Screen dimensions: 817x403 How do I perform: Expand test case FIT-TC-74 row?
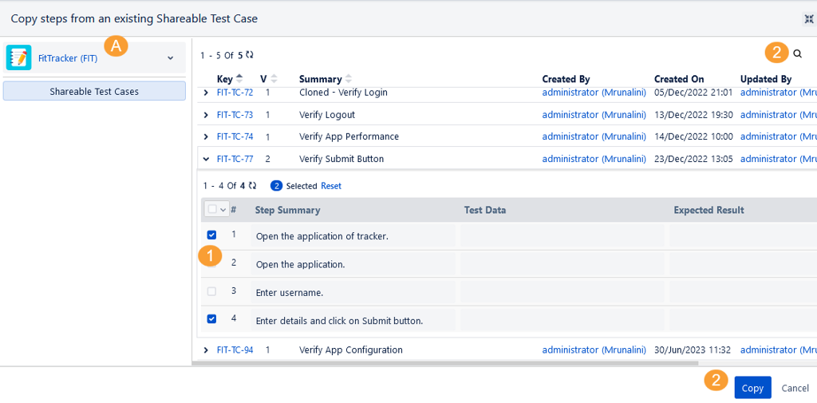coord(205,136)
